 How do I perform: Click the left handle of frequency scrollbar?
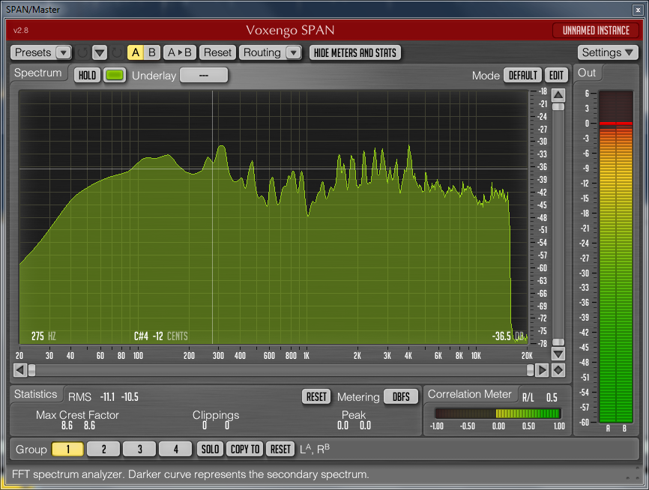32,370
